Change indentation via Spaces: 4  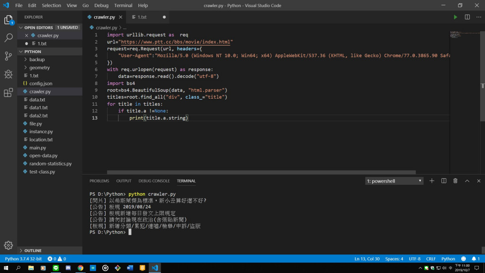tap(394, 259)
